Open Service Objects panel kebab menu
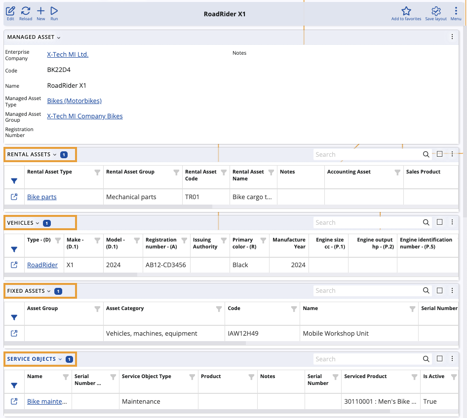Viewport: 467px width, 418px height. (452, 358)
